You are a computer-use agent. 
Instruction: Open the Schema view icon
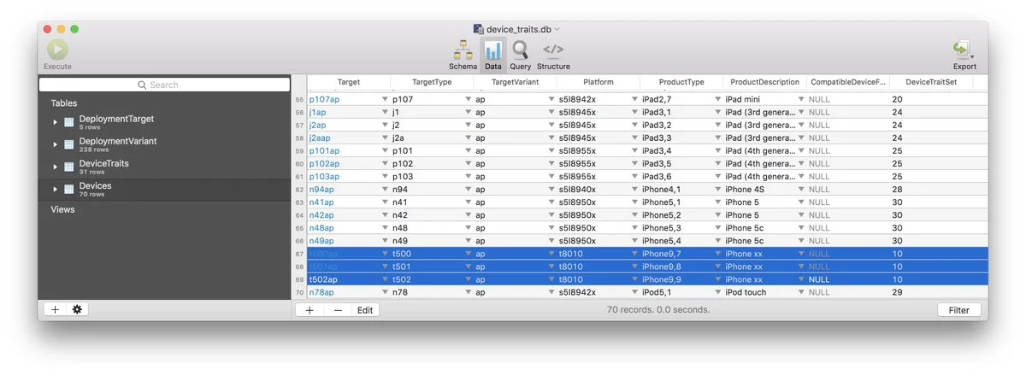coord(463,50)
